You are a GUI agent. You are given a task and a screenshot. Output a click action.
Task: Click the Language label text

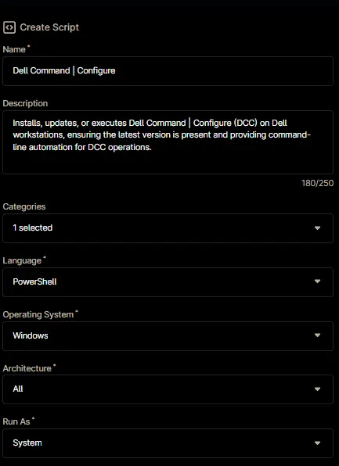coord(22,260)
